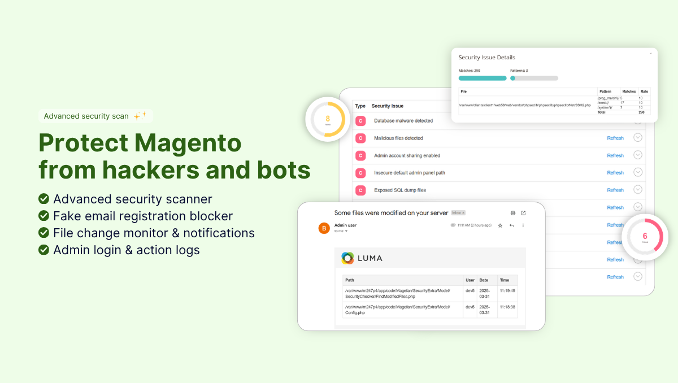
Task: Click the Luma logo in the email body
Action: tap(362, 258)
